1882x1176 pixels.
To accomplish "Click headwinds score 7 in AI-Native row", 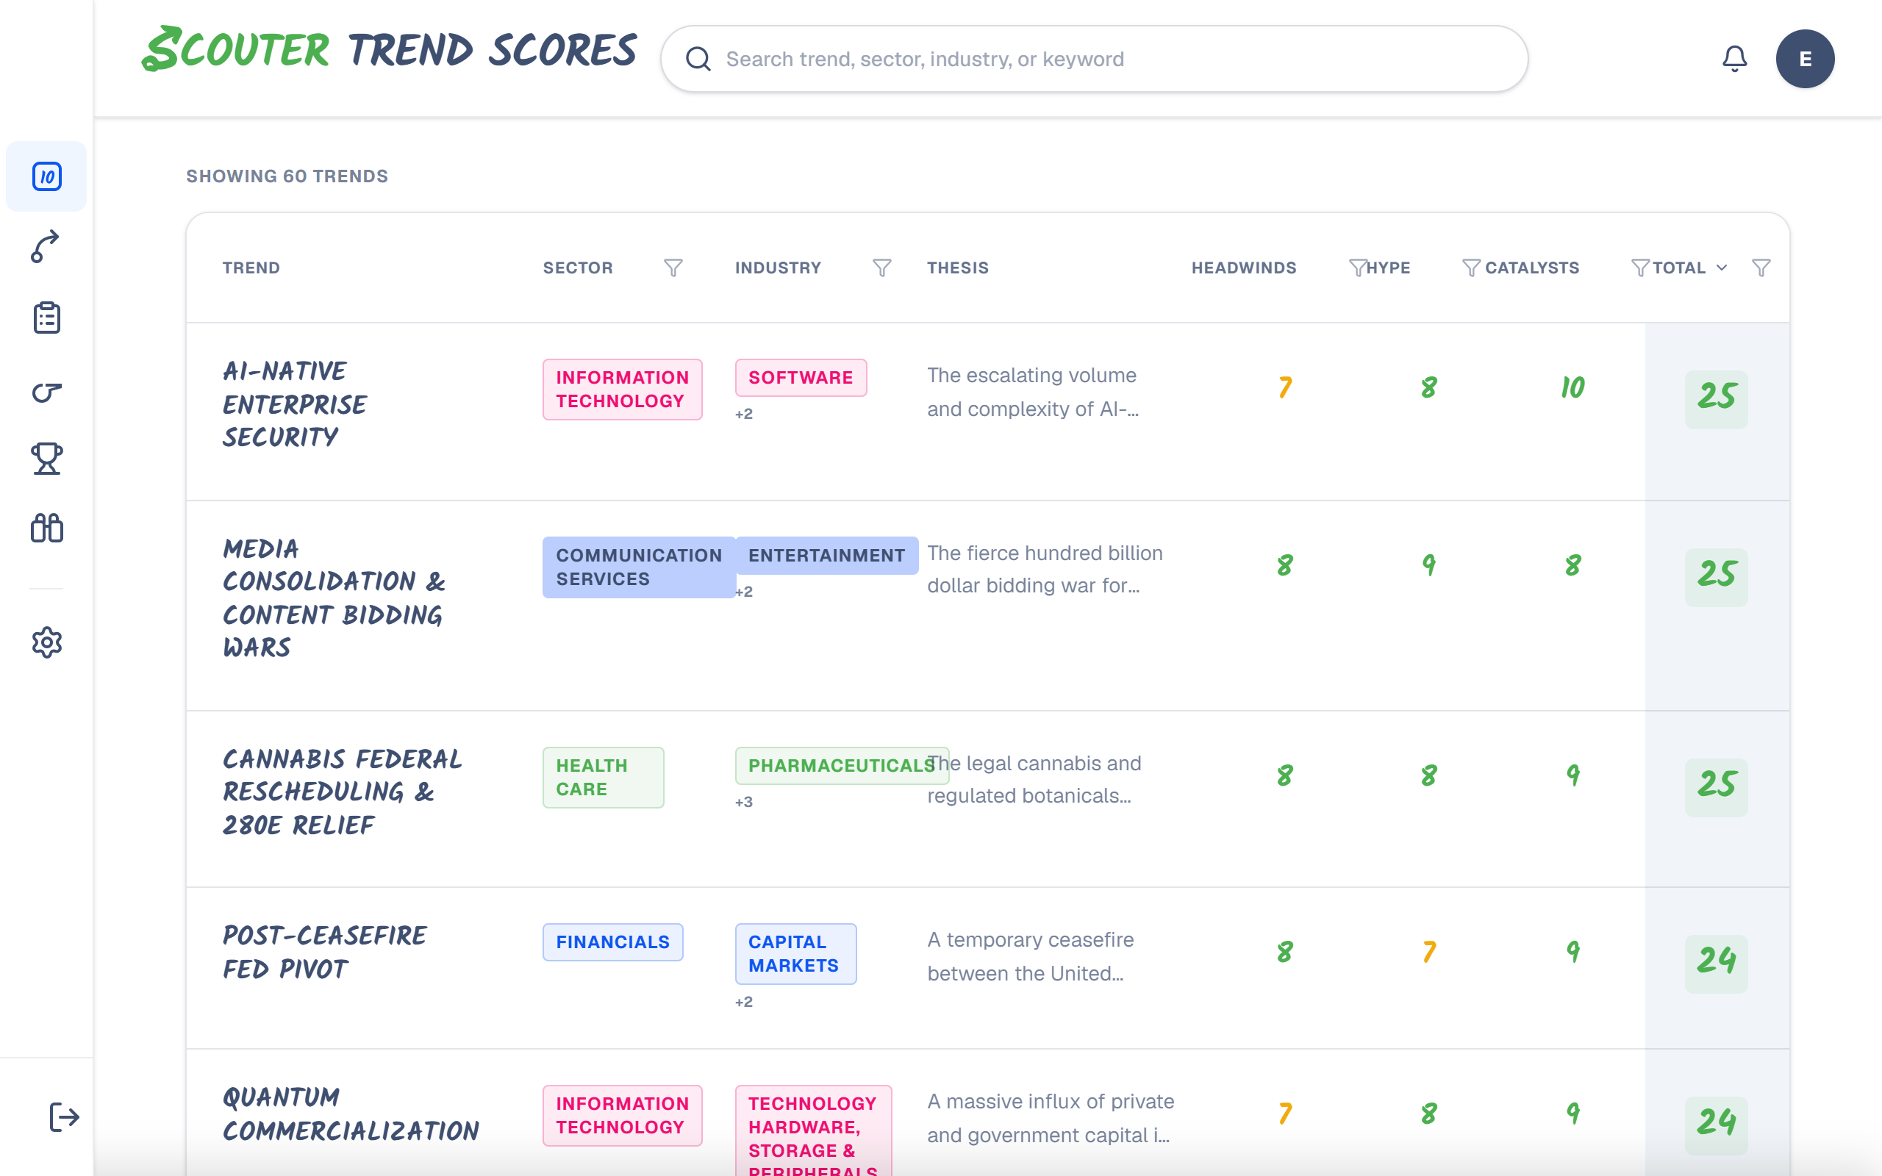I will tap(1285, 387).
